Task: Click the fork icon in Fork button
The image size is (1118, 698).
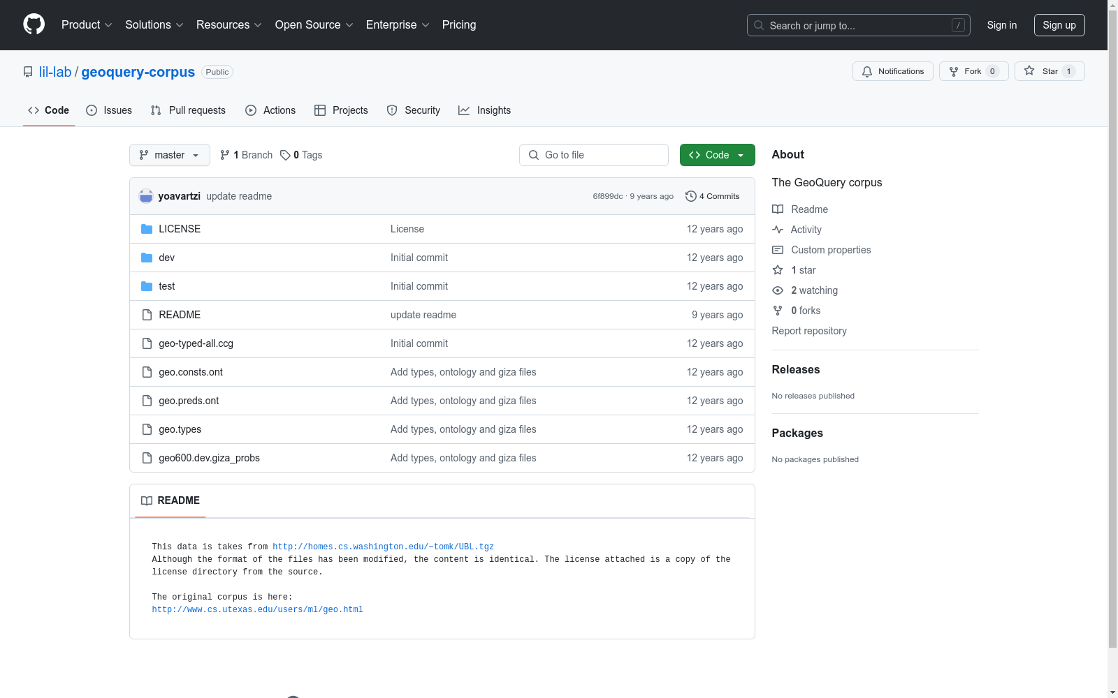Action: tap(954, 71)
